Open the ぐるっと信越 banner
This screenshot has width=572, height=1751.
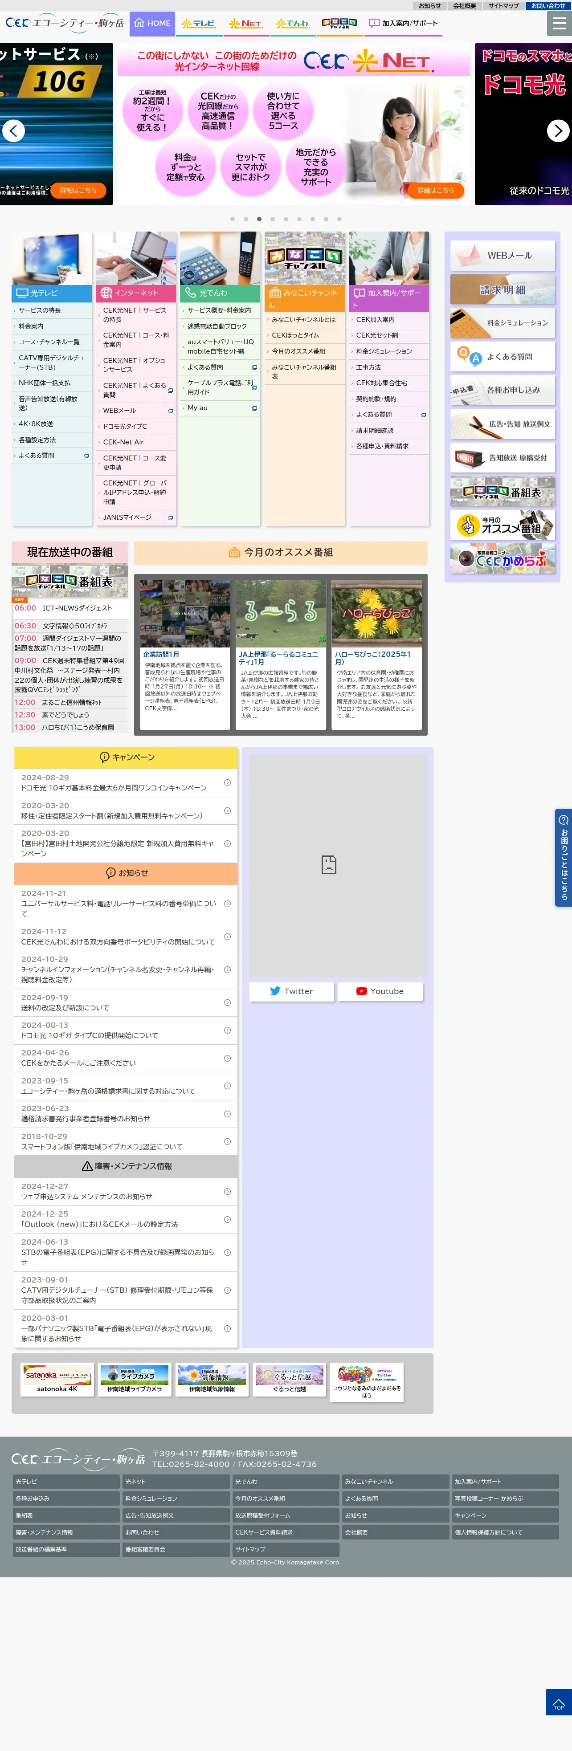tap(290, 1379)
